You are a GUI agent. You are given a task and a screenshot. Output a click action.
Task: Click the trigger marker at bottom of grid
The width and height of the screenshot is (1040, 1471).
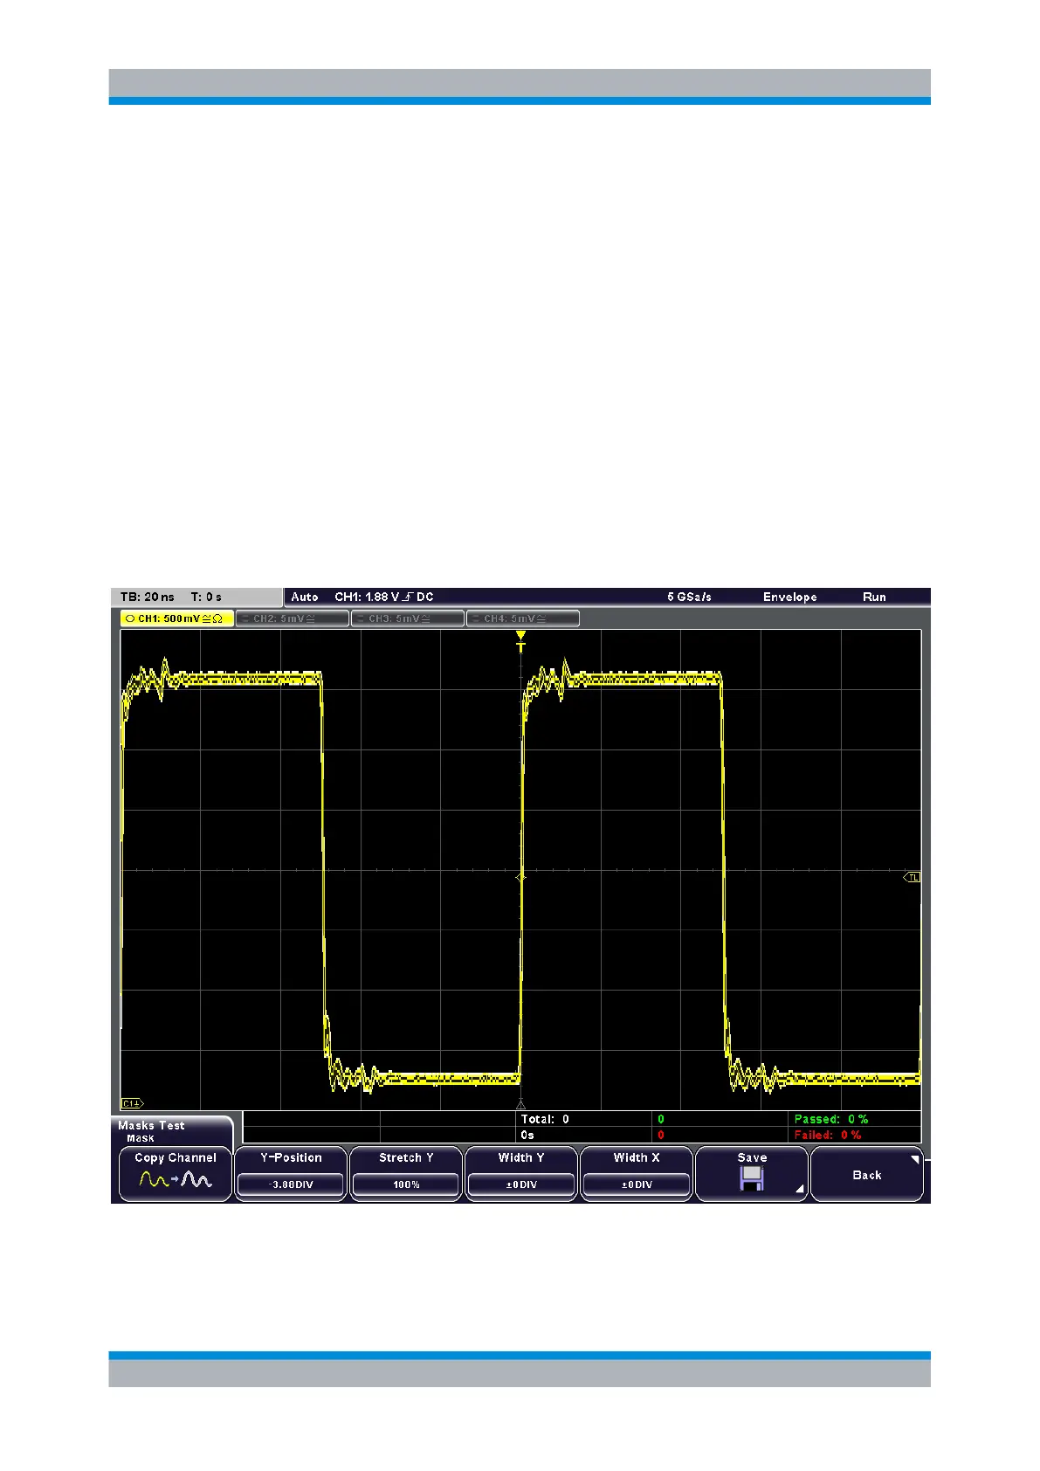(x=521, y=1104)
